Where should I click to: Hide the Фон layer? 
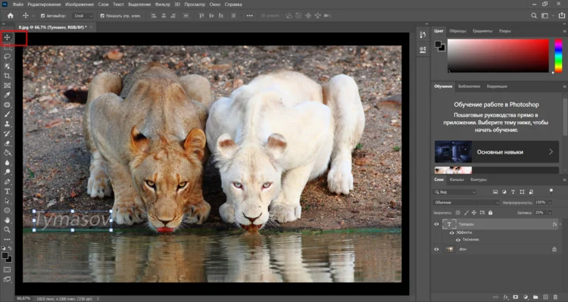pos(436,249)
